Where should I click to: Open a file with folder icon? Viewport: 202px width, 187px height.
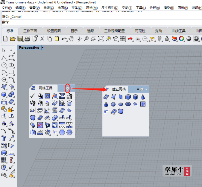13,39
